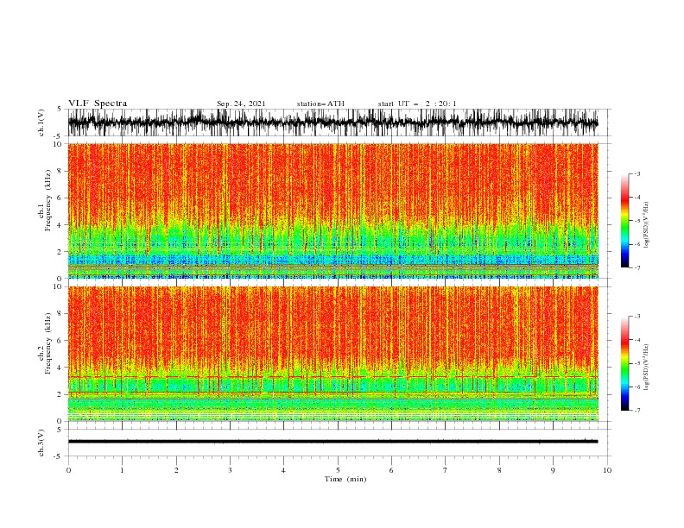This screenshot has width=684, height=528.
Task: Click the ch.1 black waveform trace
Action: (332, 123)
